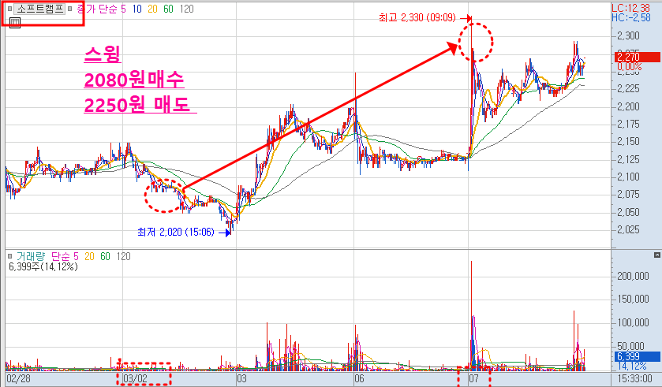Select the price 60-period moving average
This screenshot has height=387, width=662.
point(170,9)
